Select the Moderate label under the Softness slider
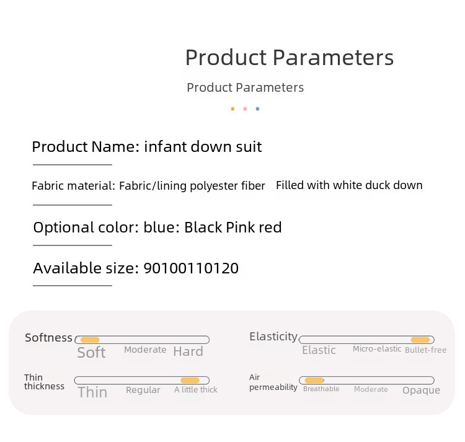Screen dimensions: 465x442 point(145,350)
